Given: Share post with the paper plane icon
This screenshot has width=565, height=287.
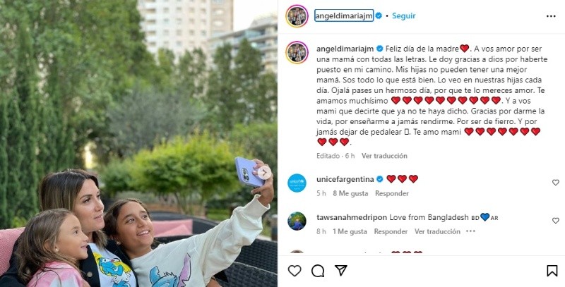Looking at the screenshot, I should point(341,271).
